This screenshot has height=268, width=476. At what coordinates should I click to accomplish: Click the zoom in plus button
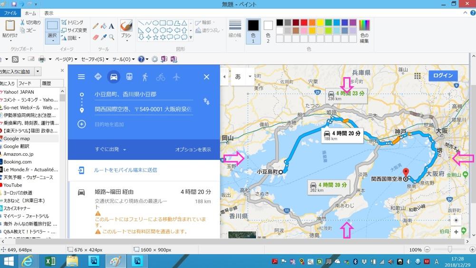(x=472, y=249)
